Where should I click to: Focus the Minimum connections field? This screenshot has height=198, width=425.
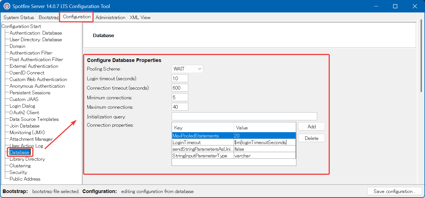(180, 97)
